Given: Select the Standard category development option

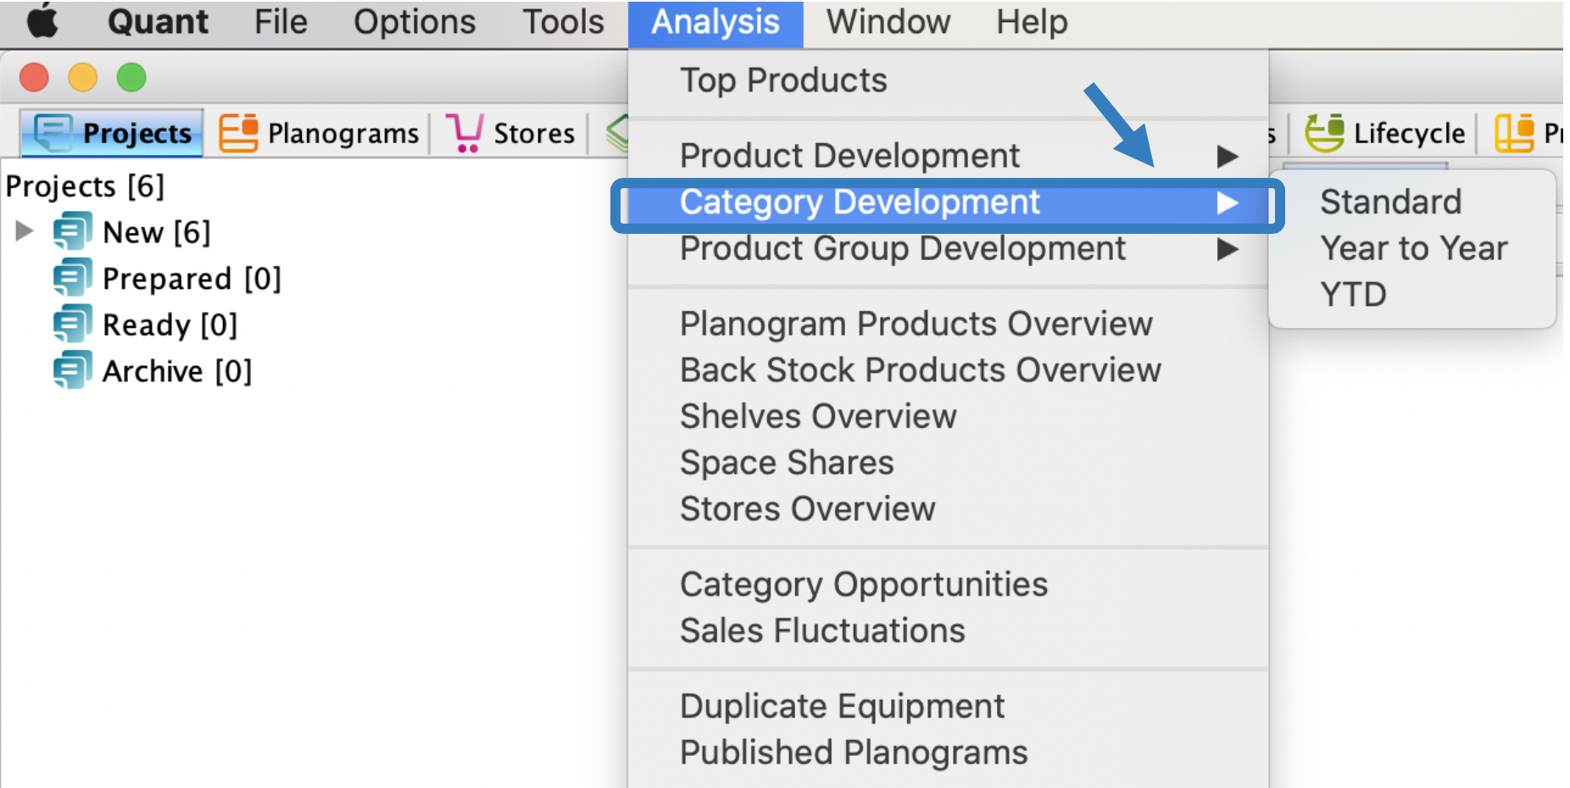Looking at the screenshot, I should pyautogui.click(x=1390, y=202).
